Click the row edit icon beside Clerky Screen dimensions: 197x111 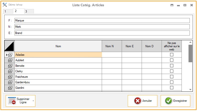[x=10, y=71]
